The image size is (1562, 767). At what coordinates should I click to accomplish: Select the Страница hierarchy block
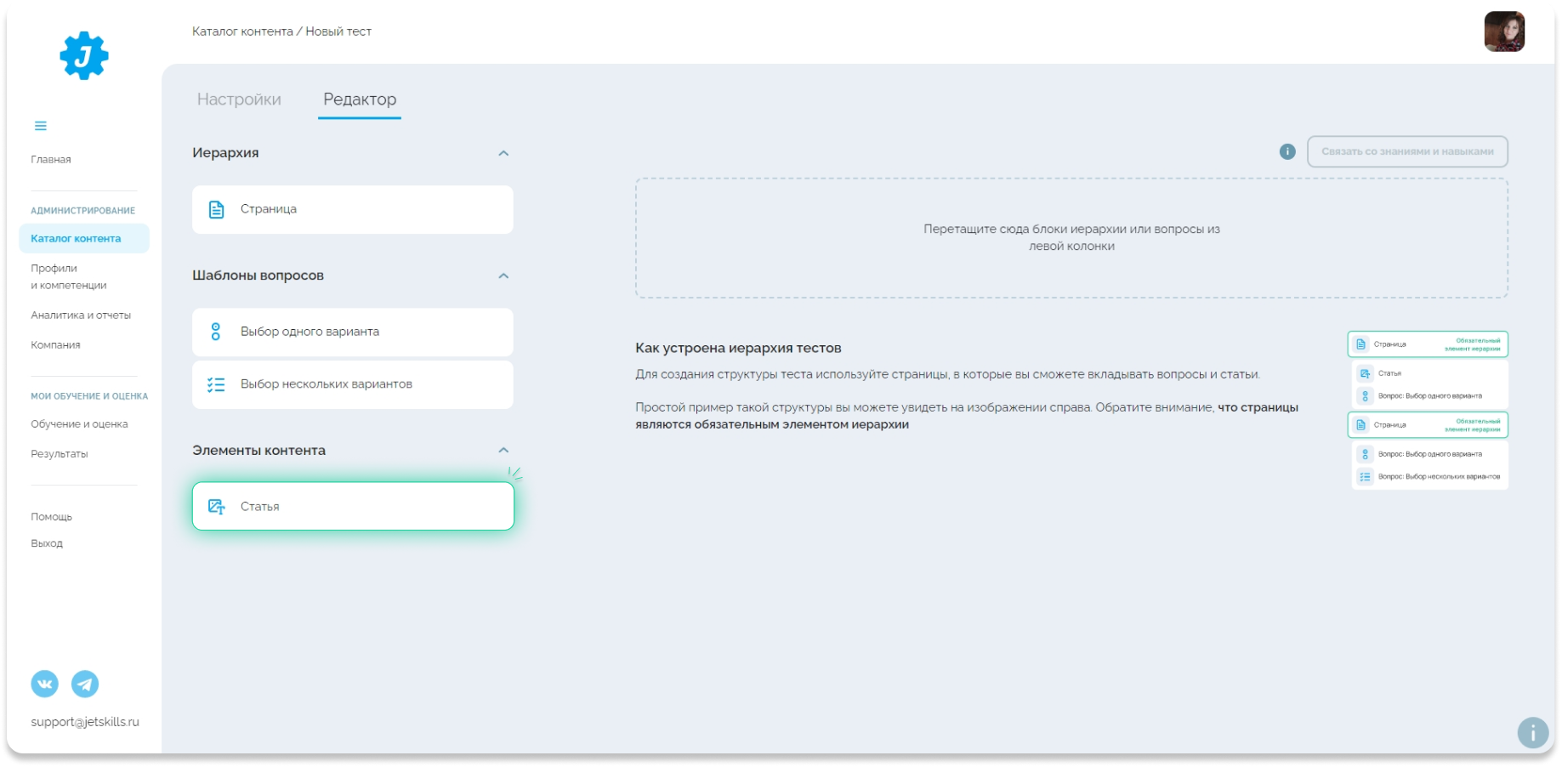click(x=353, y=209)
